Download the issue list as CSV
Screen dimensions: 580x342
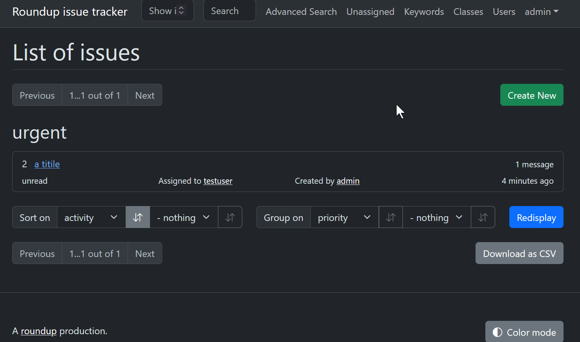pyautogui.click(x=519, y=253)
